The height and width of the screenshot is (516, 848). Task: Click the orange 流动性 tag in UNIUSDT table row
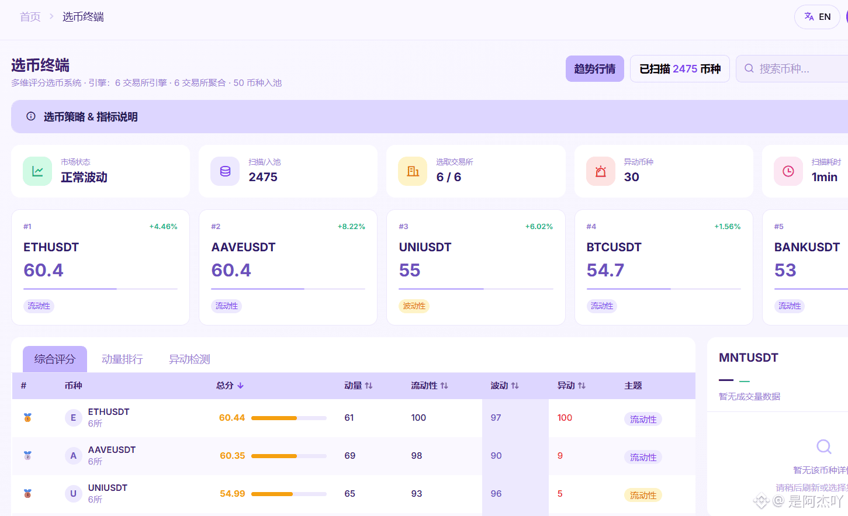pyautogui.click(x=643, y=495)
